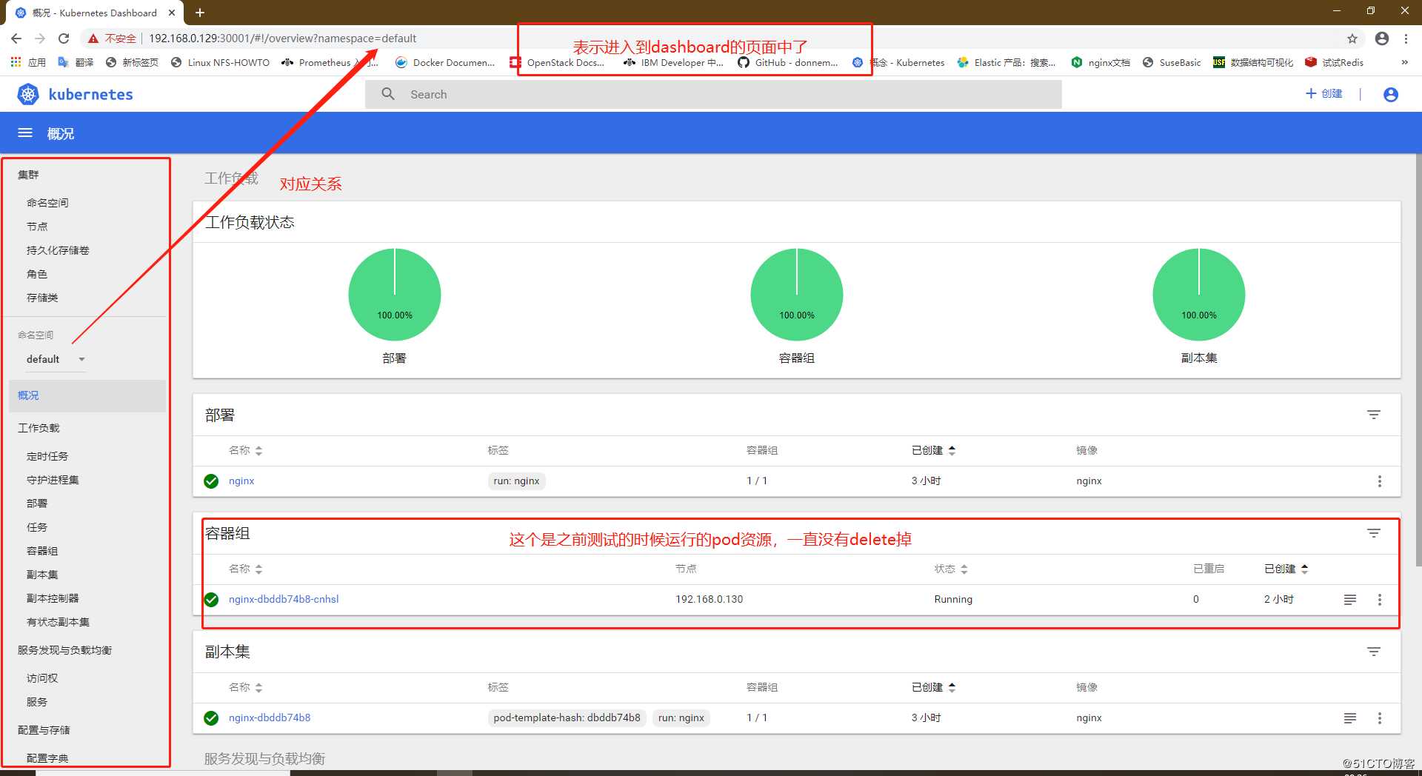1422x776 pixels.
Task: Open 定时任务 in the sidebar
Action: (47, 456)
